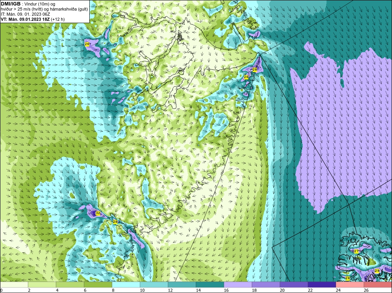Click the 'IT: Mán. 09. 01. 2023 06Z' line

[25, 14]
